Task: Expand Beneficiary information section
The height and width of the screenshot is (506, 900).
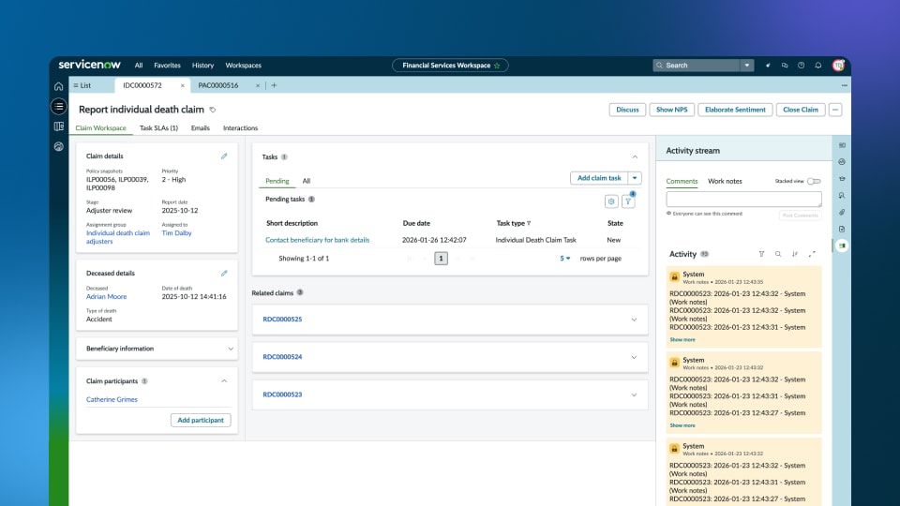Action: (231, 349)
